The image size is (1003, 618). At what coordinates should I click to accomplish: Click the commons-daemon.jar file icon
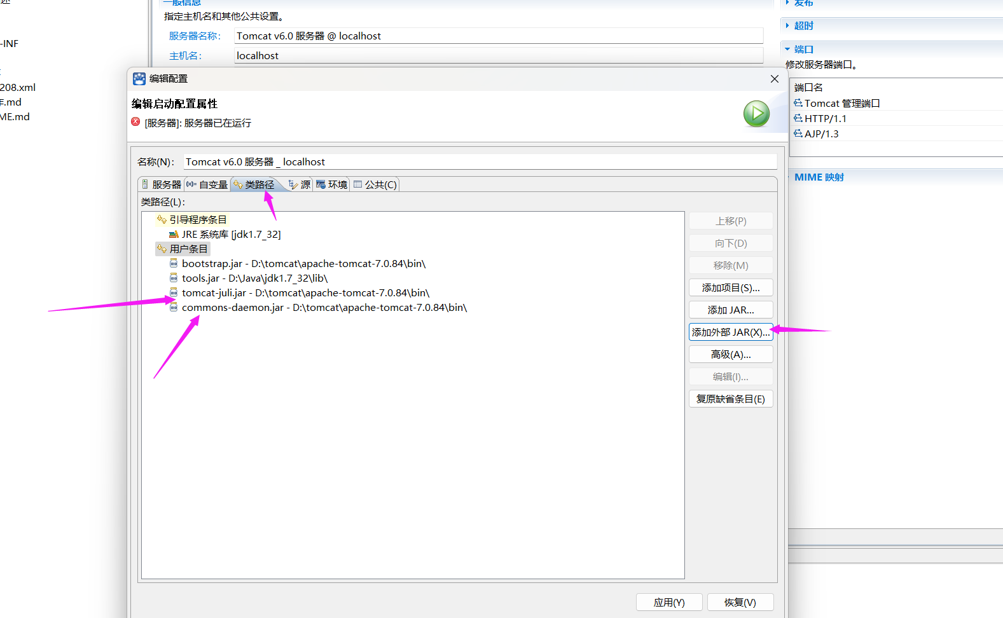[174, 307]
